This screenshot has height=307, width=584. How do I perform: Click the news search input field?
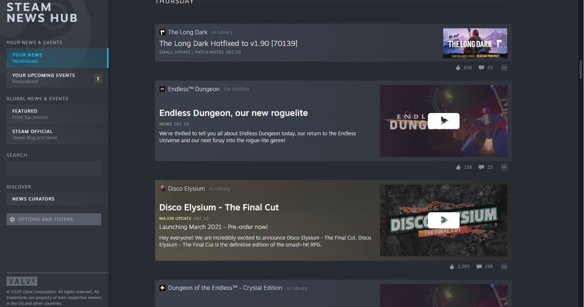coord(54,169)
